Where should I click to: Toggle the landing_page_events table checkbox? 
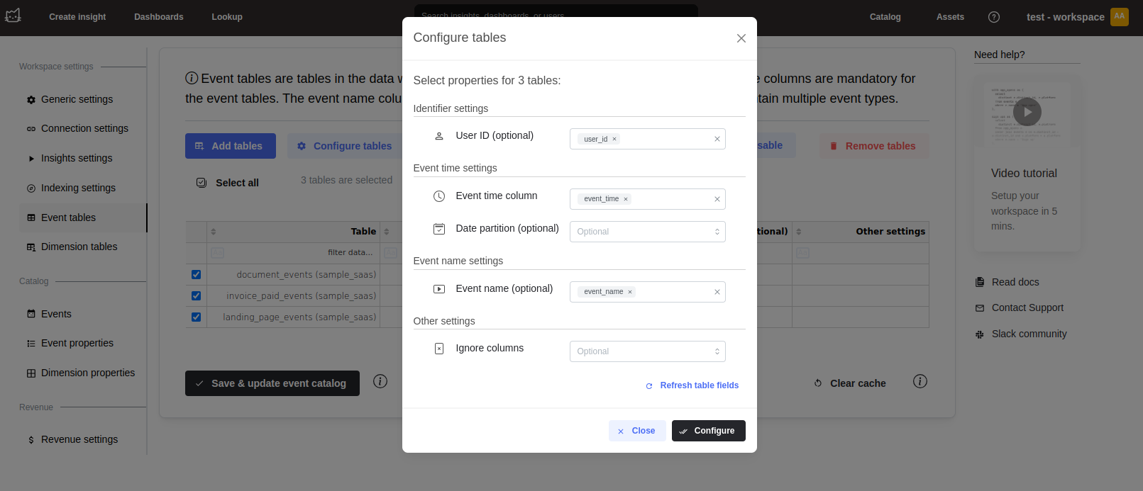coord(197,317)
